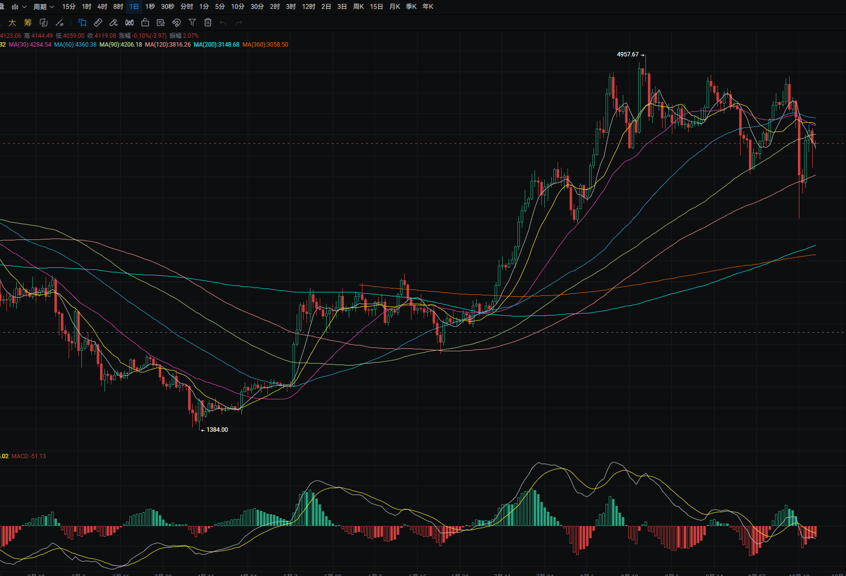The width and height of the screenshot is (846, 576).
Task: Switch to the 4时 timeframe
Action: pos(102,7)
